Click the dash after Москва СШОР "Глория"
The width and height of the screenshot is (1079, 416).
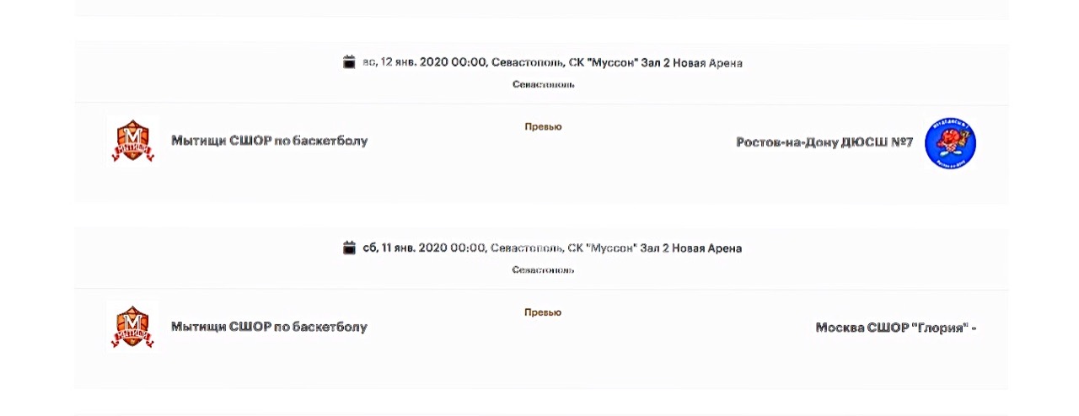[x=974, y=328]
